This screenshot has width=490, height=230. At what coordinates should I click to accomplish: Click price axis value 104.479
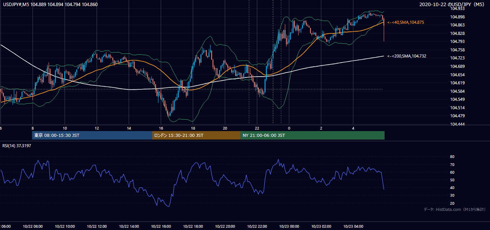pyautogui.click(x=457, y=116)
